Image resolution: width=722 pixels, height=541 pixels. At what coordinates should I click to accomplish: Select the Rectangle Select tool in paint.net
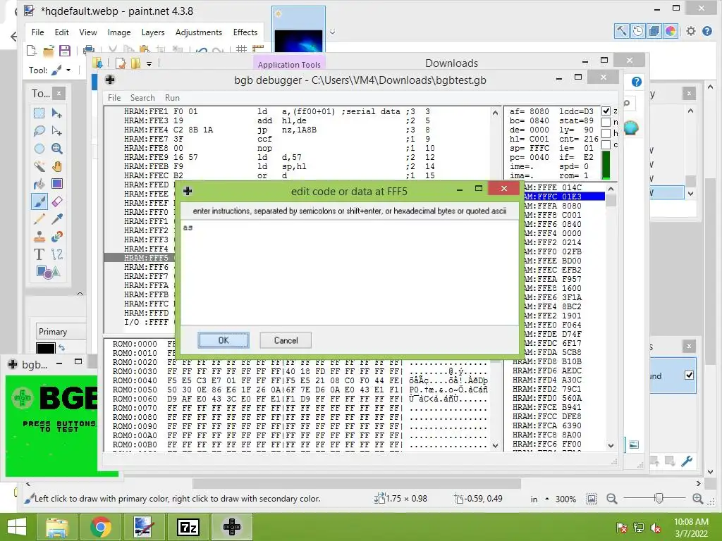tap(39, 113)
